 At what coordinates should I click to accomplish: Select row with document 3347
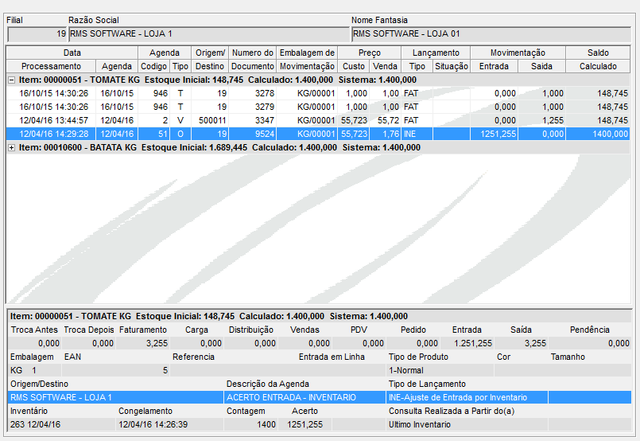[318, 120]
